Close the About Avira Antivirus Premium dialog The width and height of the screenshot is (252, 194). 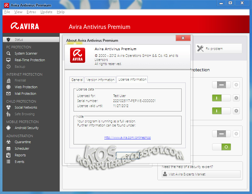[x=183, y=38]
